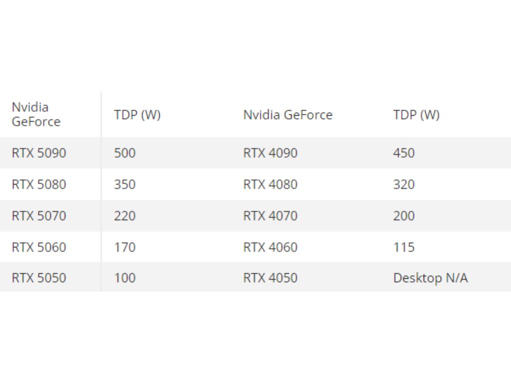Screen dimensions: 511x383
Task: Click the RTX 4090 cell
Action: tap(270, 153)
